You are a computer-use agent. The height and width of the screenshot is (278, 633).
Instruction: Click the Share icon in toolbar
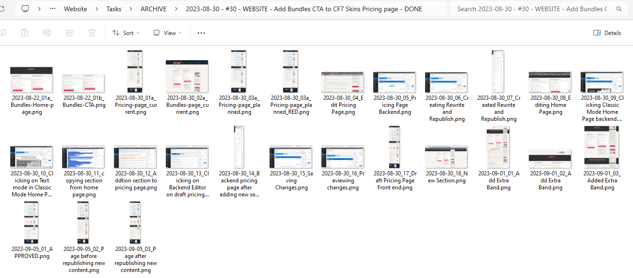[70, 33]
